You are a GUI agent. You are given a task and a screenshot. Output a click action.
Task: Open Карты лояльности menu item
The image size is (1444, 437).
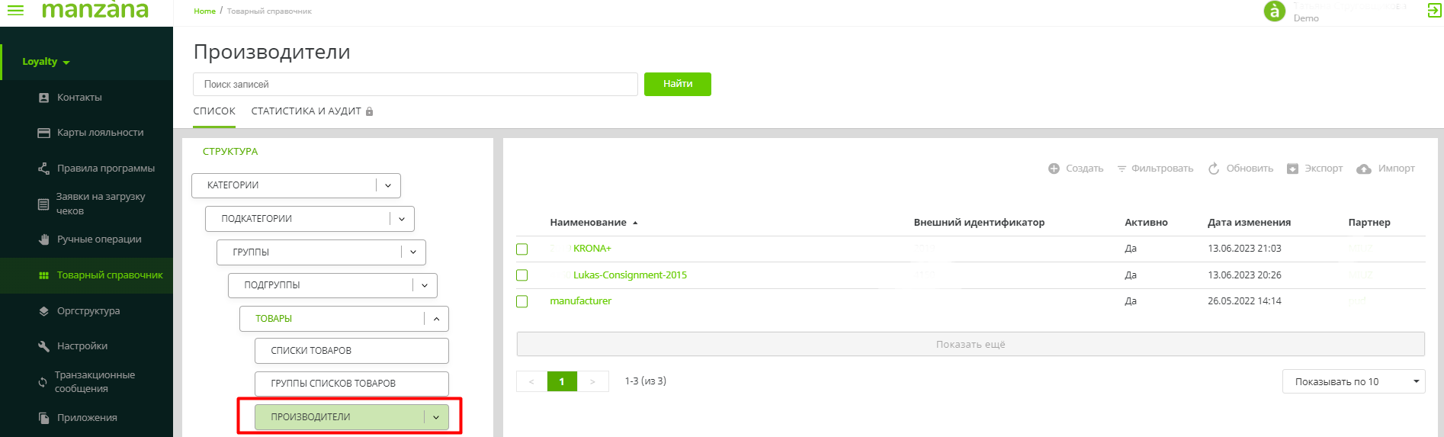(100, 133)
